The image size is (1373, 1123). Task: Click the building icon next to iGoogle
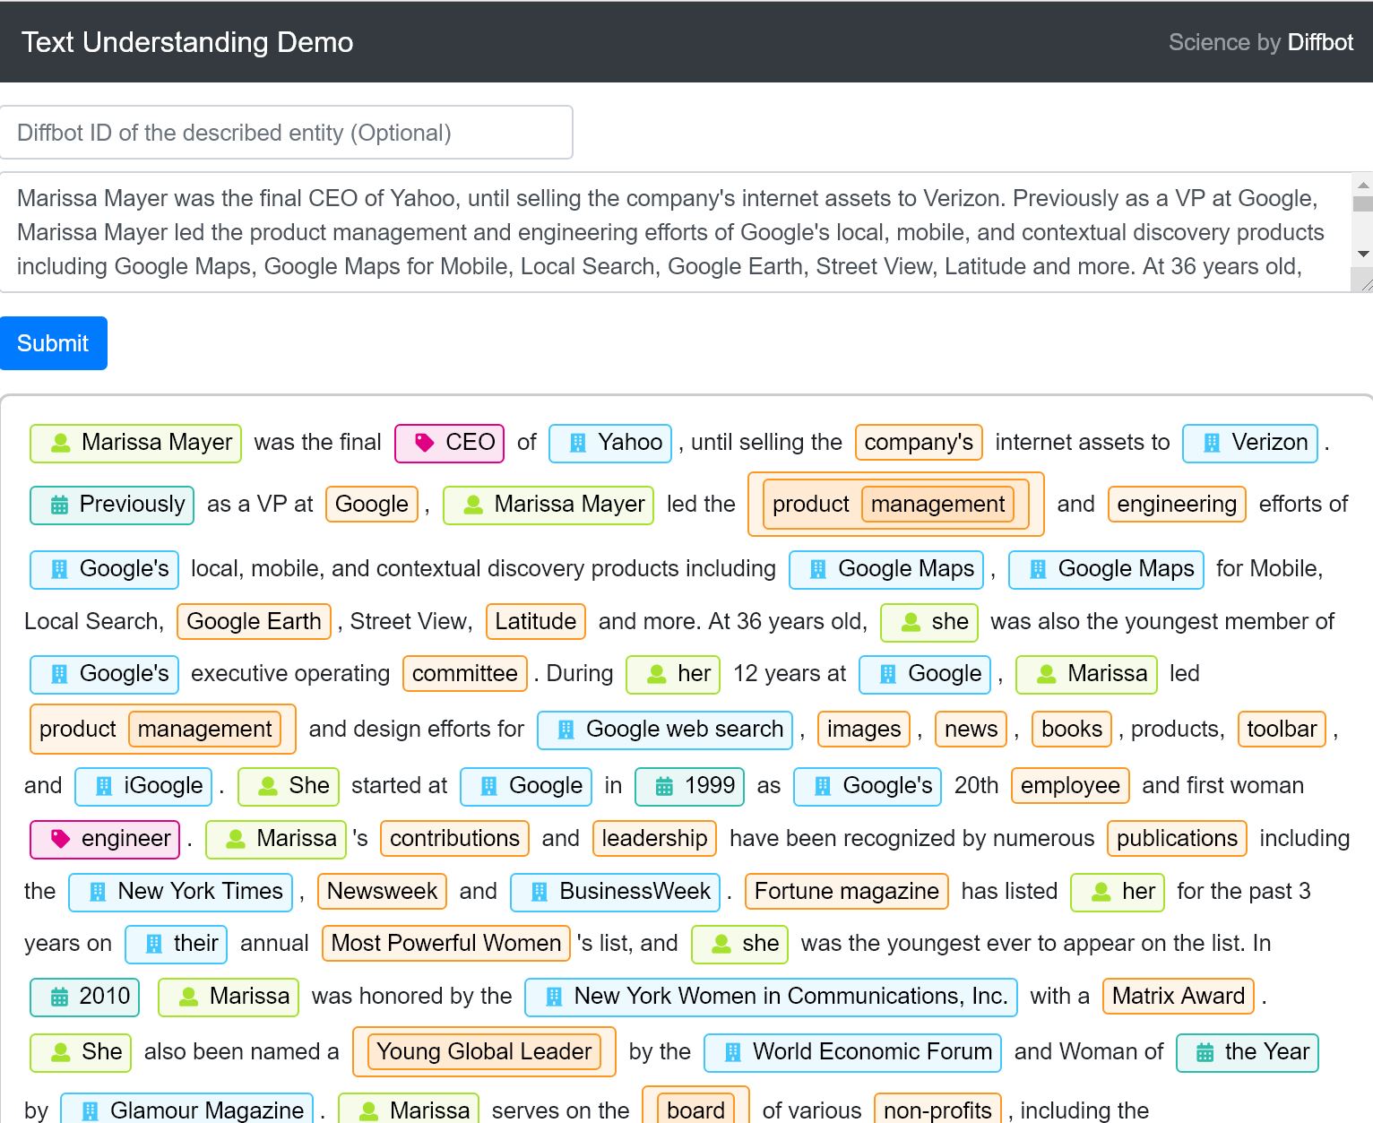104,786
